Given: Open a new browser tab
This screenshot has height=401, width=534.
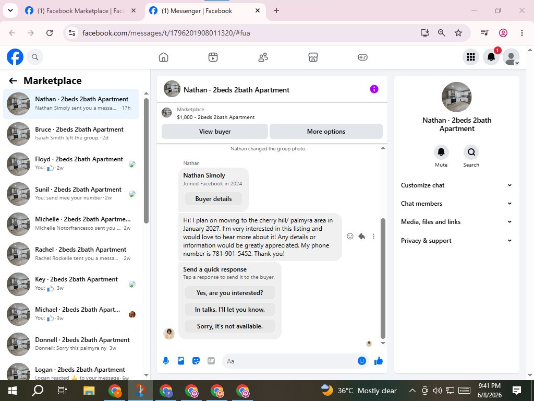Looking at the screenshot, I should coord(276,11).
